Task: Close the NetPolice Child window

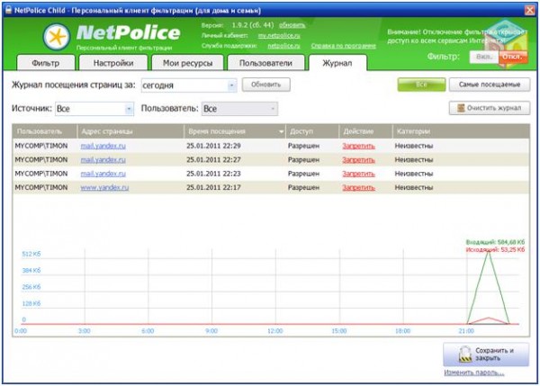Action: (530, 10)
